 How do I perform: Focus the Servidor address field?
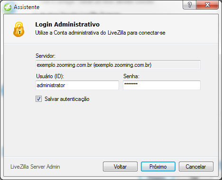(x=118, y=65)
